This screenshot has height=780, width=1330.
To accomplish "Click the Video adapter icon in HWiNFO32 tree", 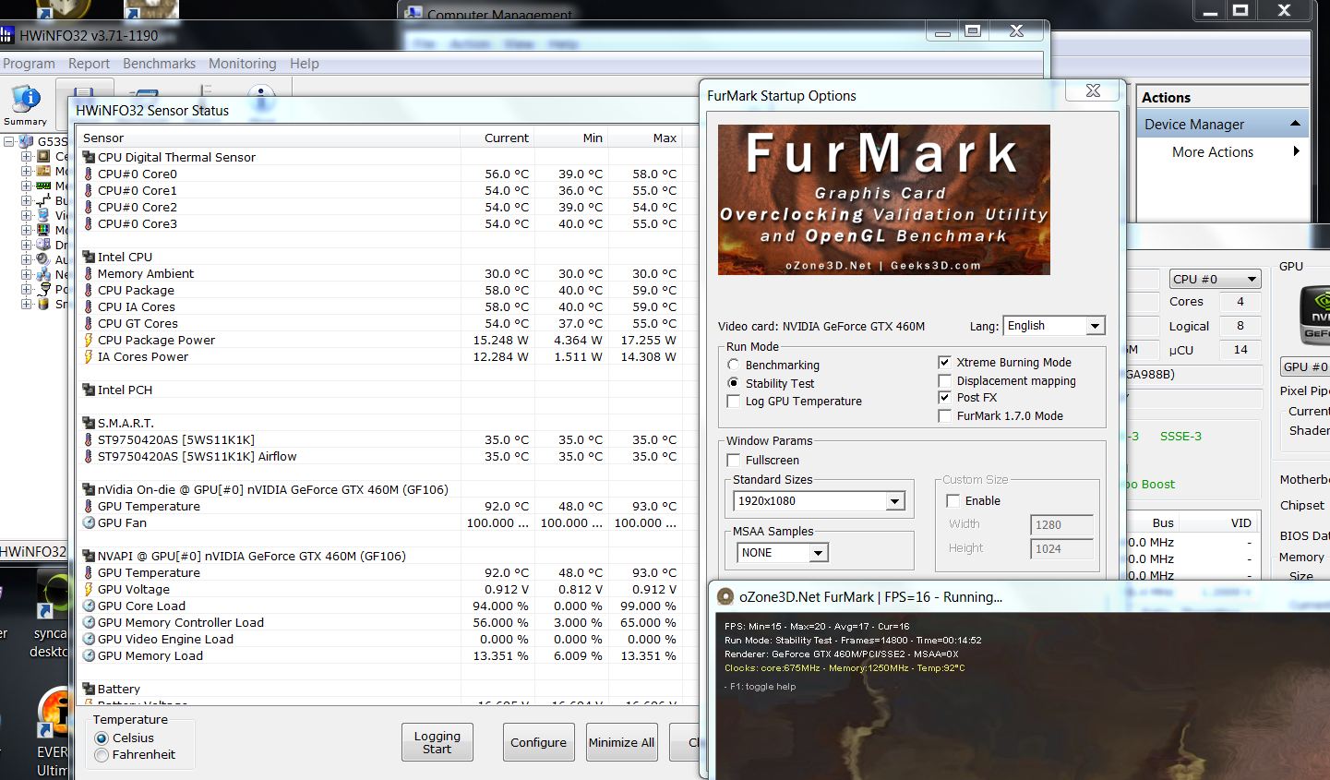I will (x=42, y=215).
